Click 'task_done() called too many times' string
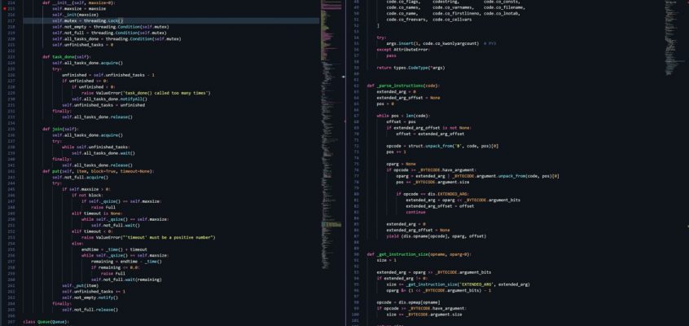 tap(166, 93)
